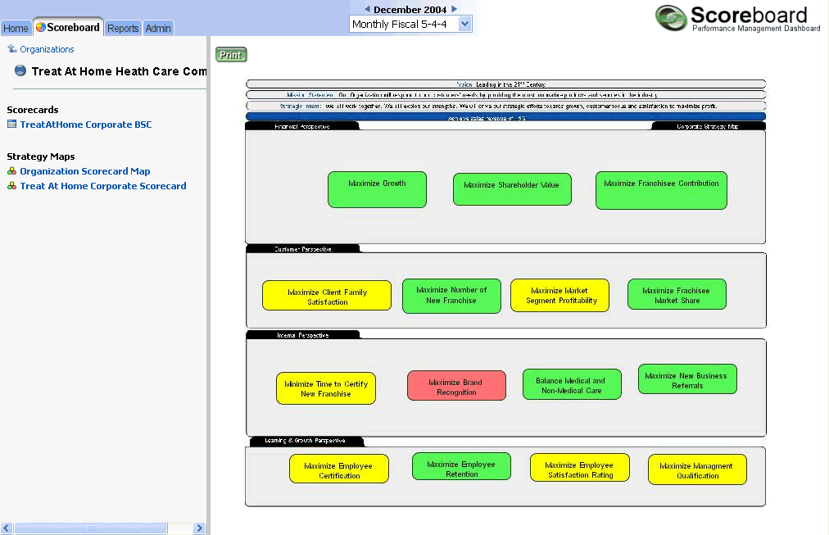This screenshot has height=535, width=829.
Task: Click the Mission Statement bar
Action: tap(506, 95)
